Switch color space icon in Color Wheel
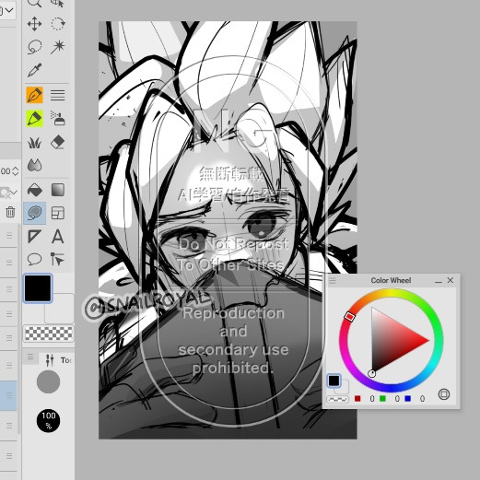This screenshot has width=480, height=480. (x=444, y=394)
